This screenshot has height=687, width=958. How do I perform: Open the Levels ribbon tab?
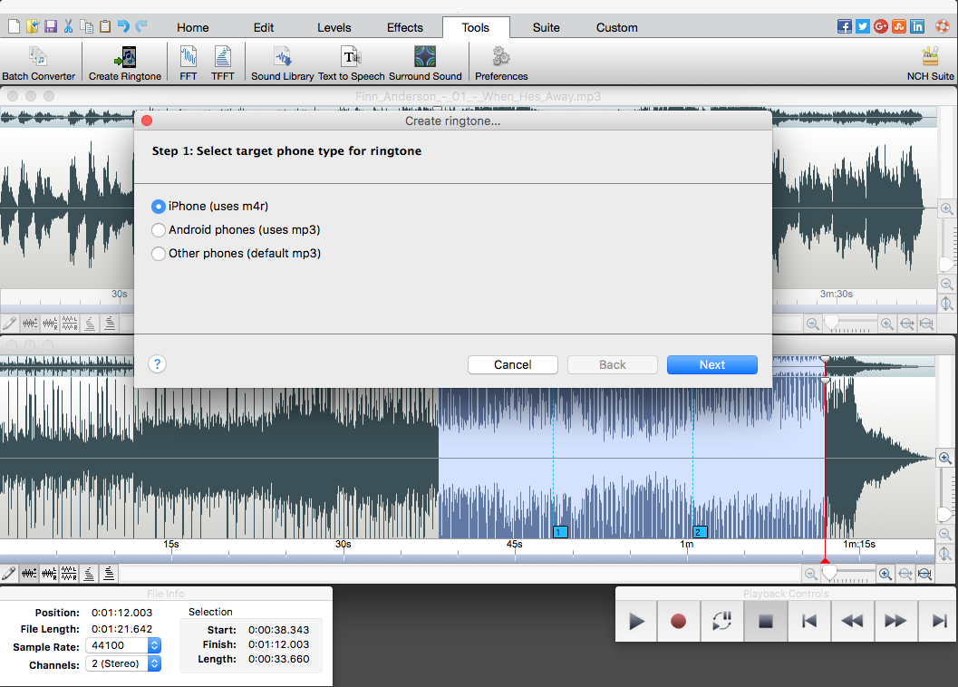click(x=334, y=27)
